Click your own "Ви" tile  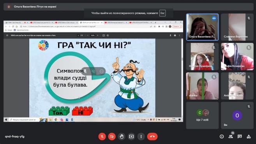pos(237,116)
